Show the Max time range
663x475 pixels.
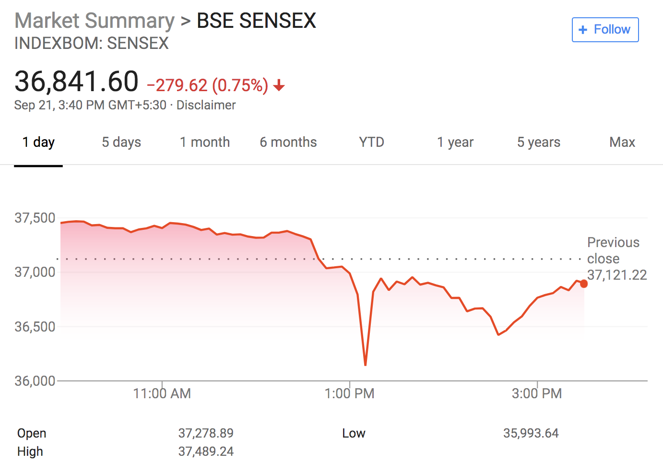[x=622, y=142]
